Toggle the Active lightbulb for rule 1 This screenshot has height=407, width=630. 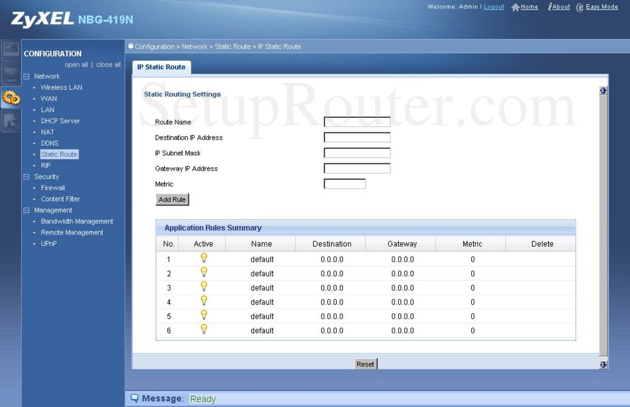point(204,259)
